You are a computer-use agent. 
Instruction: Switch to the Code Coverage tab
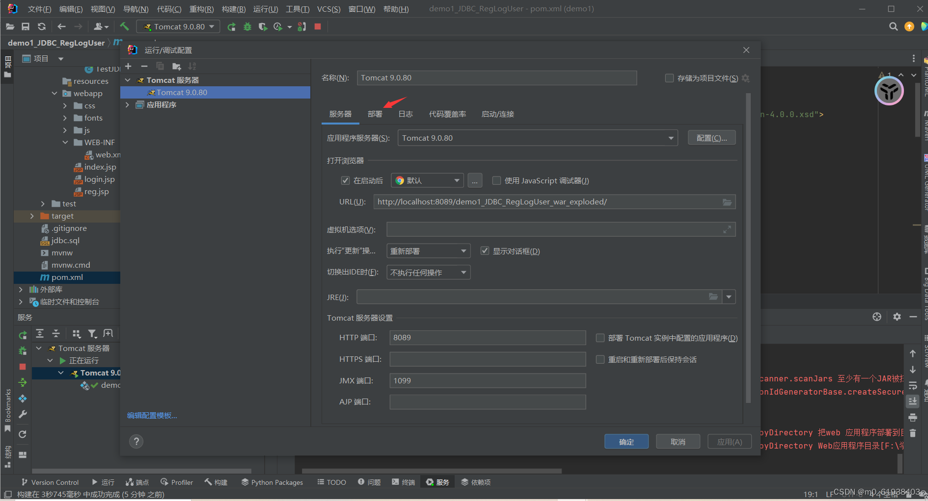[447, 114]
